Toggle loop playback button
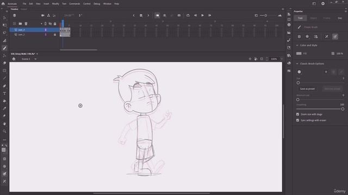 tap(188, 15)
